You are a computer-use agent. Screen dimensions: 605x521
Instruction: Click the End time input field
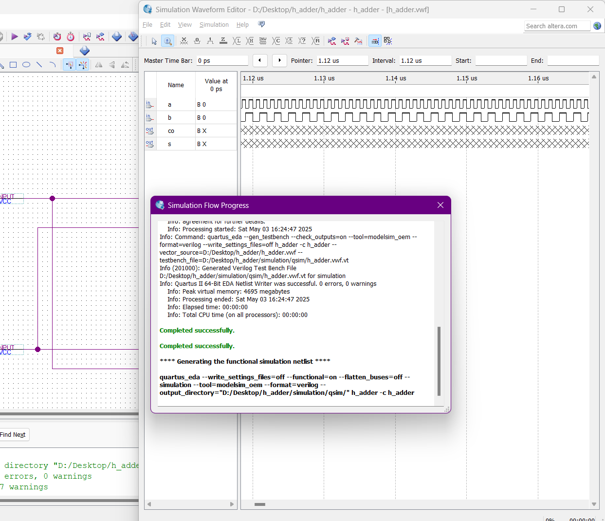pos(573,60)
